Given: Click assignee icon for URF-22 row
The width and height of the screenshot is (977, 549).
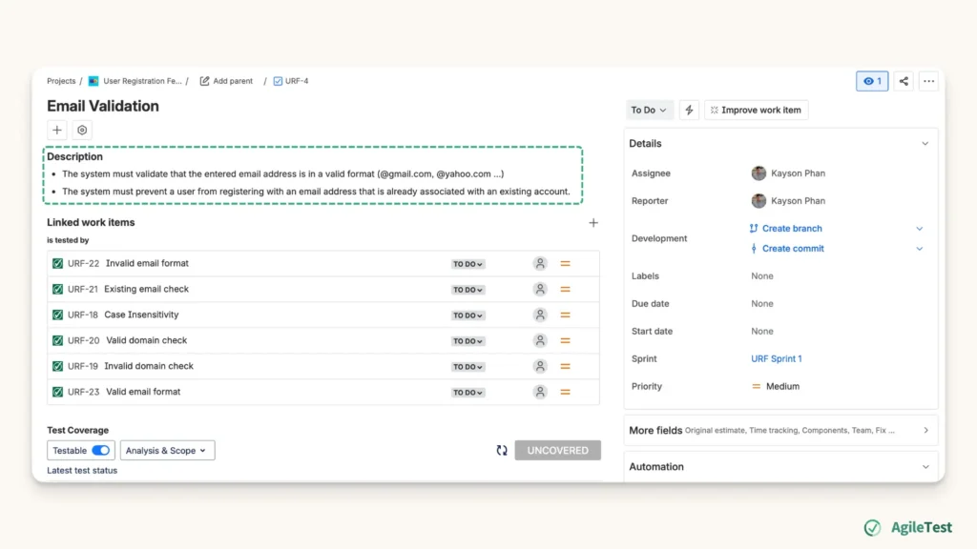Looking at the screenshot, I should pos(540,263).
